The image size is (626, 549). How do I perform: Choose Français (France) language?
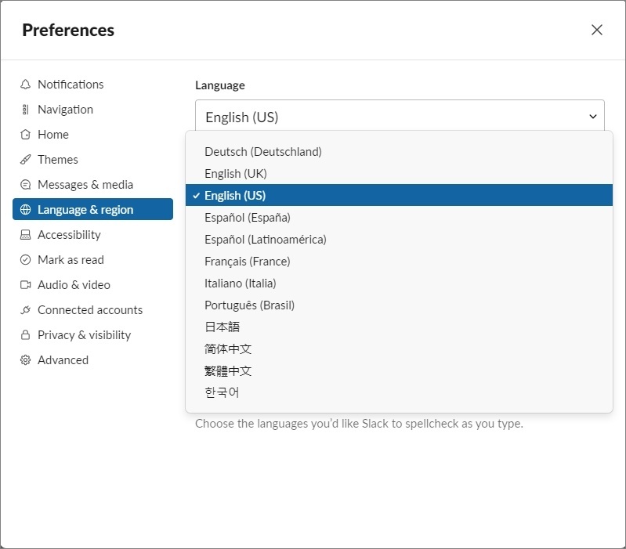(399, 262)
